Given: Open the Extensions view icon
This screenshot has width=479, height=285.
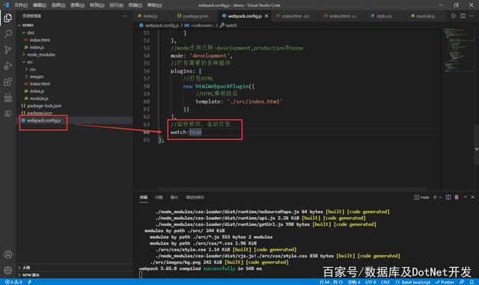Looking at the screenshot, I should point(8,82).
